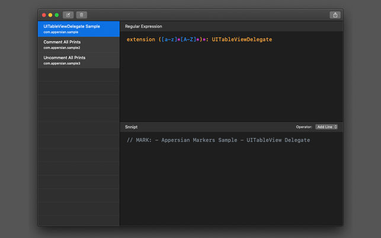Click the trash delete icon
This screenshot has width=381, height=238.
pos(81,15)
